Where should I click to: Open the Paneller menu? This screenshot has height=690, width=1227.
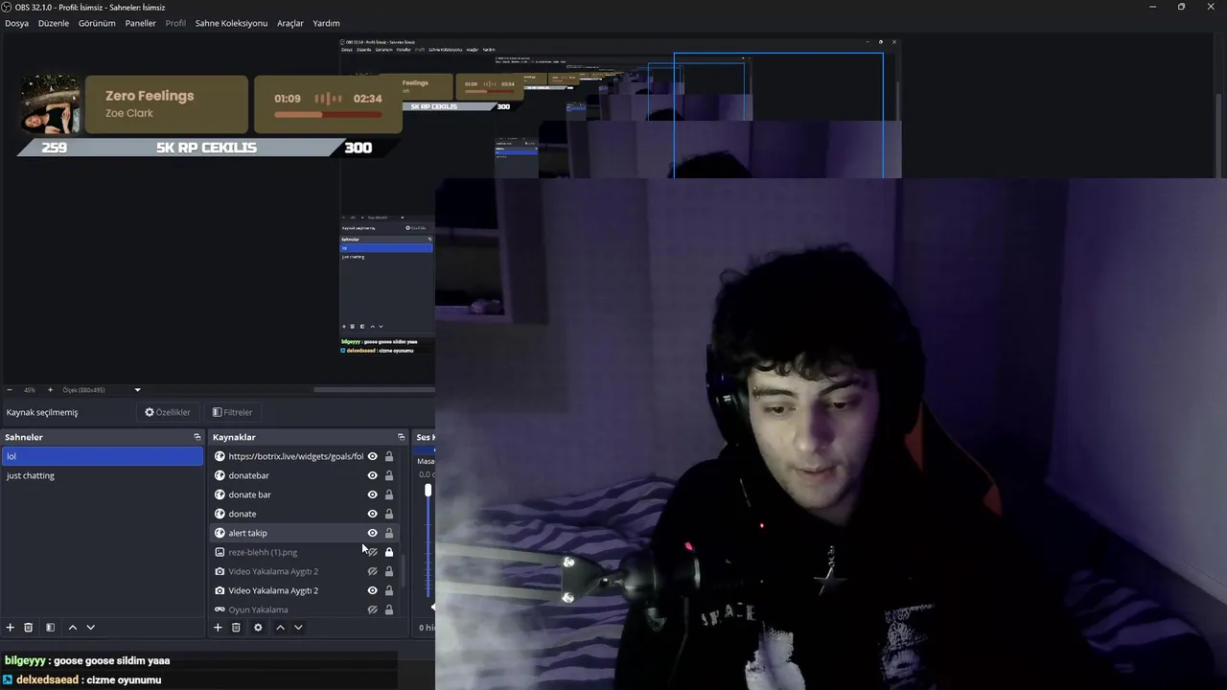coord(140,23)
